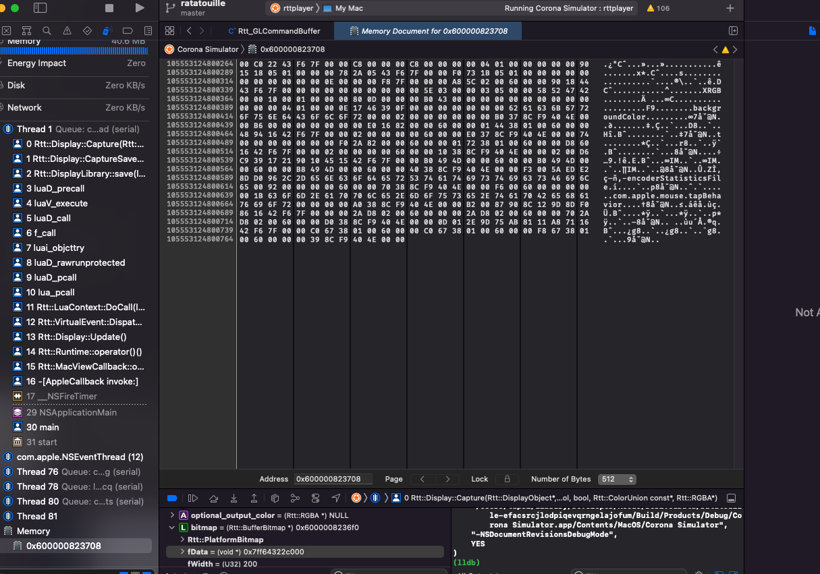Open Debug Memory Graph icon
The height and width of the screenshot is (574, 820).
point(295,498)
